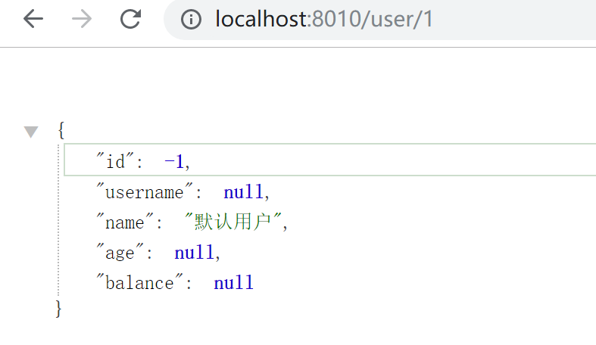Select the "balance" key

(139, 282)
